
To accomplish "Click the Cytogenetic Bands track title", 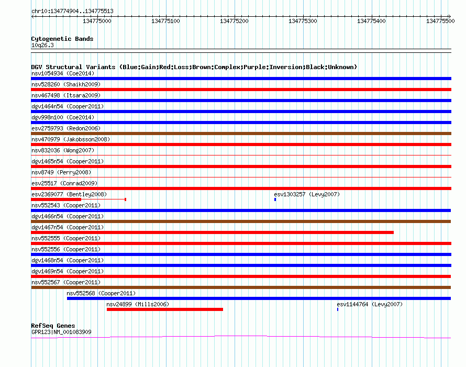I will pyautogui.click(x=62, y=39).
